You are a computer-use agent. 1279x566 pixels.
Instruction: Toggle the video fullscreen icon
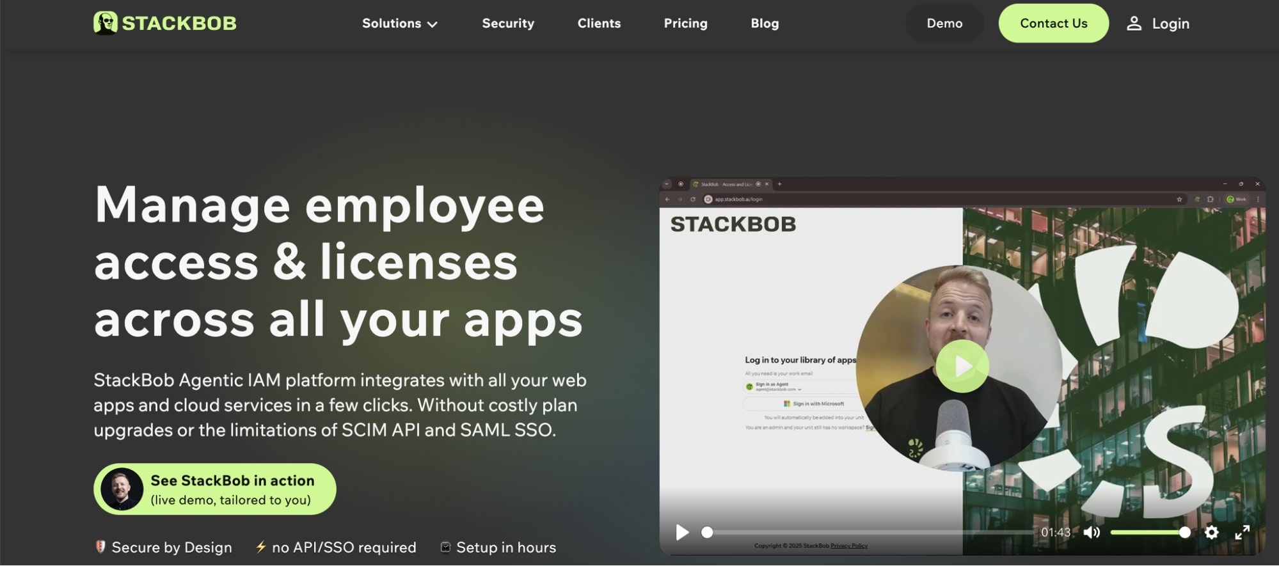coord(1242,532)
